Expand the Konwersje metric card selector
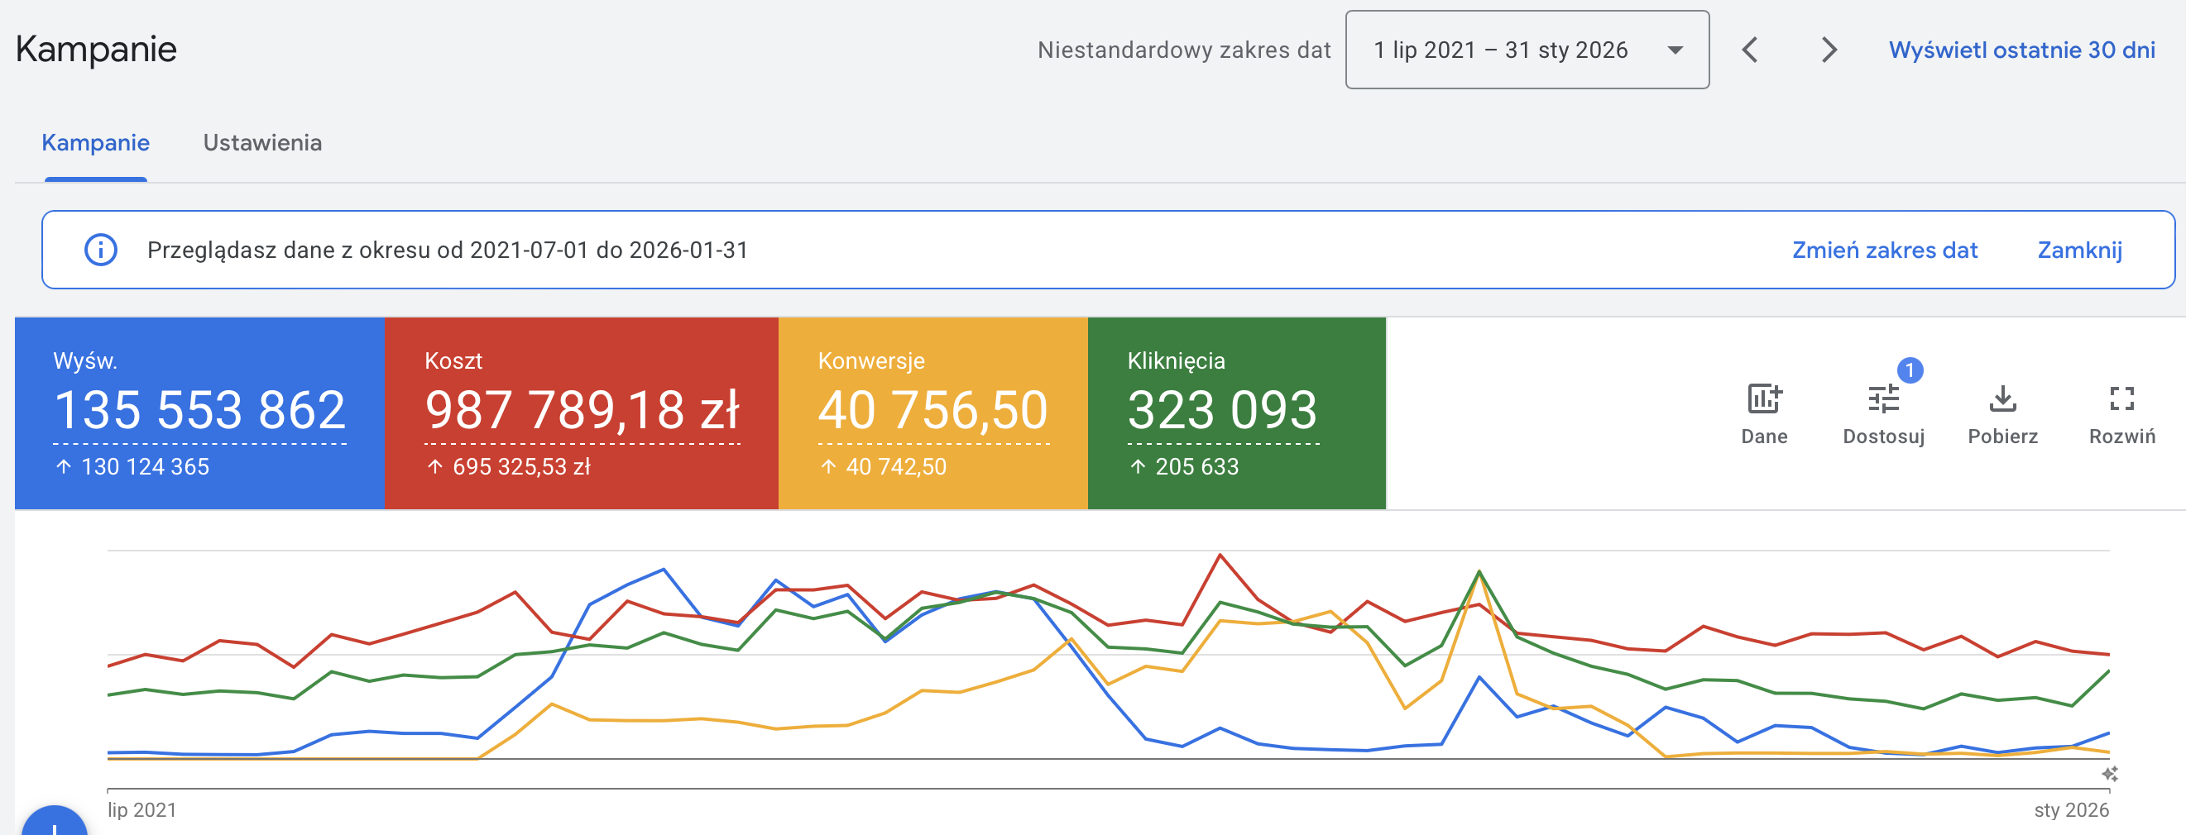 coord(932,411)
